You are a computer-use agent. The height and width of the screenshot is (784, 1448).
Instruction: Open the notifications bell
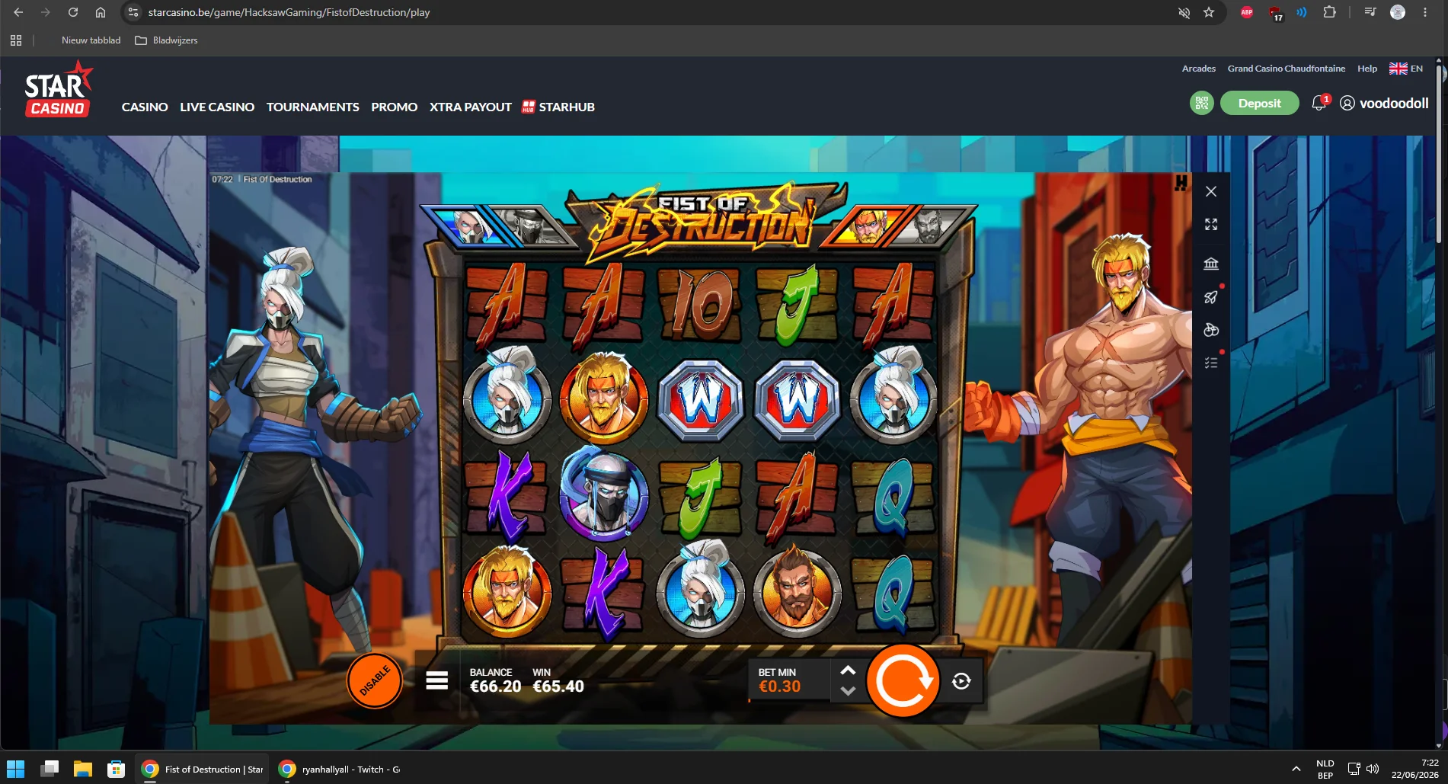click(x=1319, y=103)
